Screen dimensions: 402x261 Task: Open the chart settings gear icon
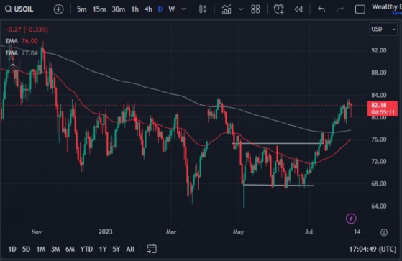point(384,232)
